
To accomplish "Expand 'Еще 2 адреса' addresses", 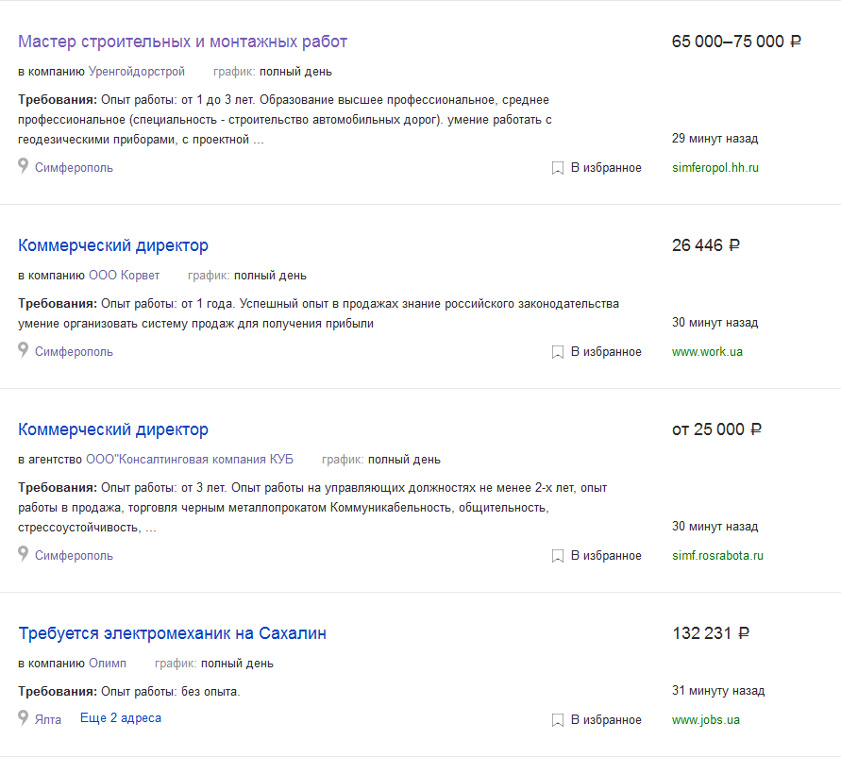I will tap(121, 718).
